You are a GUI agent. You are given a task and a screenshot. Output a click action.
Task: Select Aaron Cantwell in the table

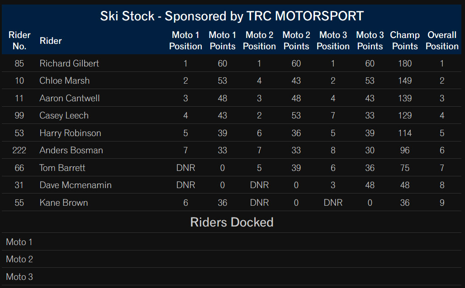[69, 98]
